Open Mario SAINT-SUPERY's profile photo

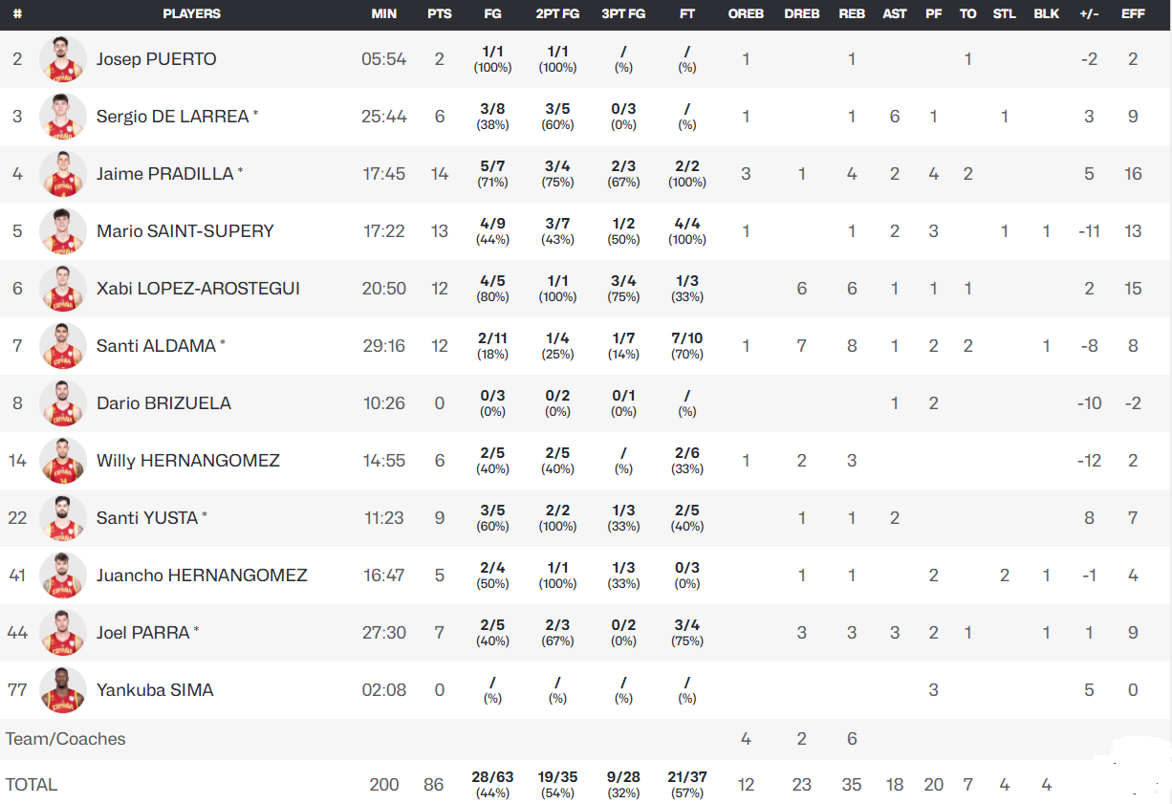tap(63, 231)
